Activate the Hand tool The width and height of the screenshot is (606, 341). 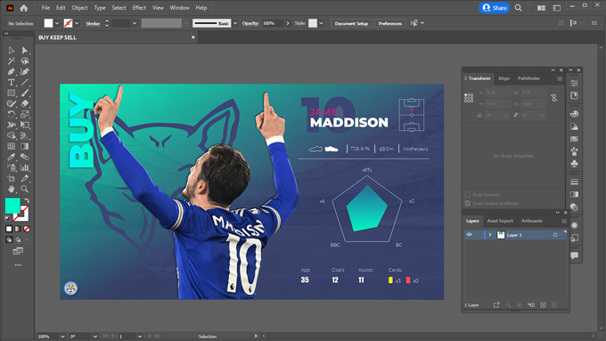tap(12, 189)
